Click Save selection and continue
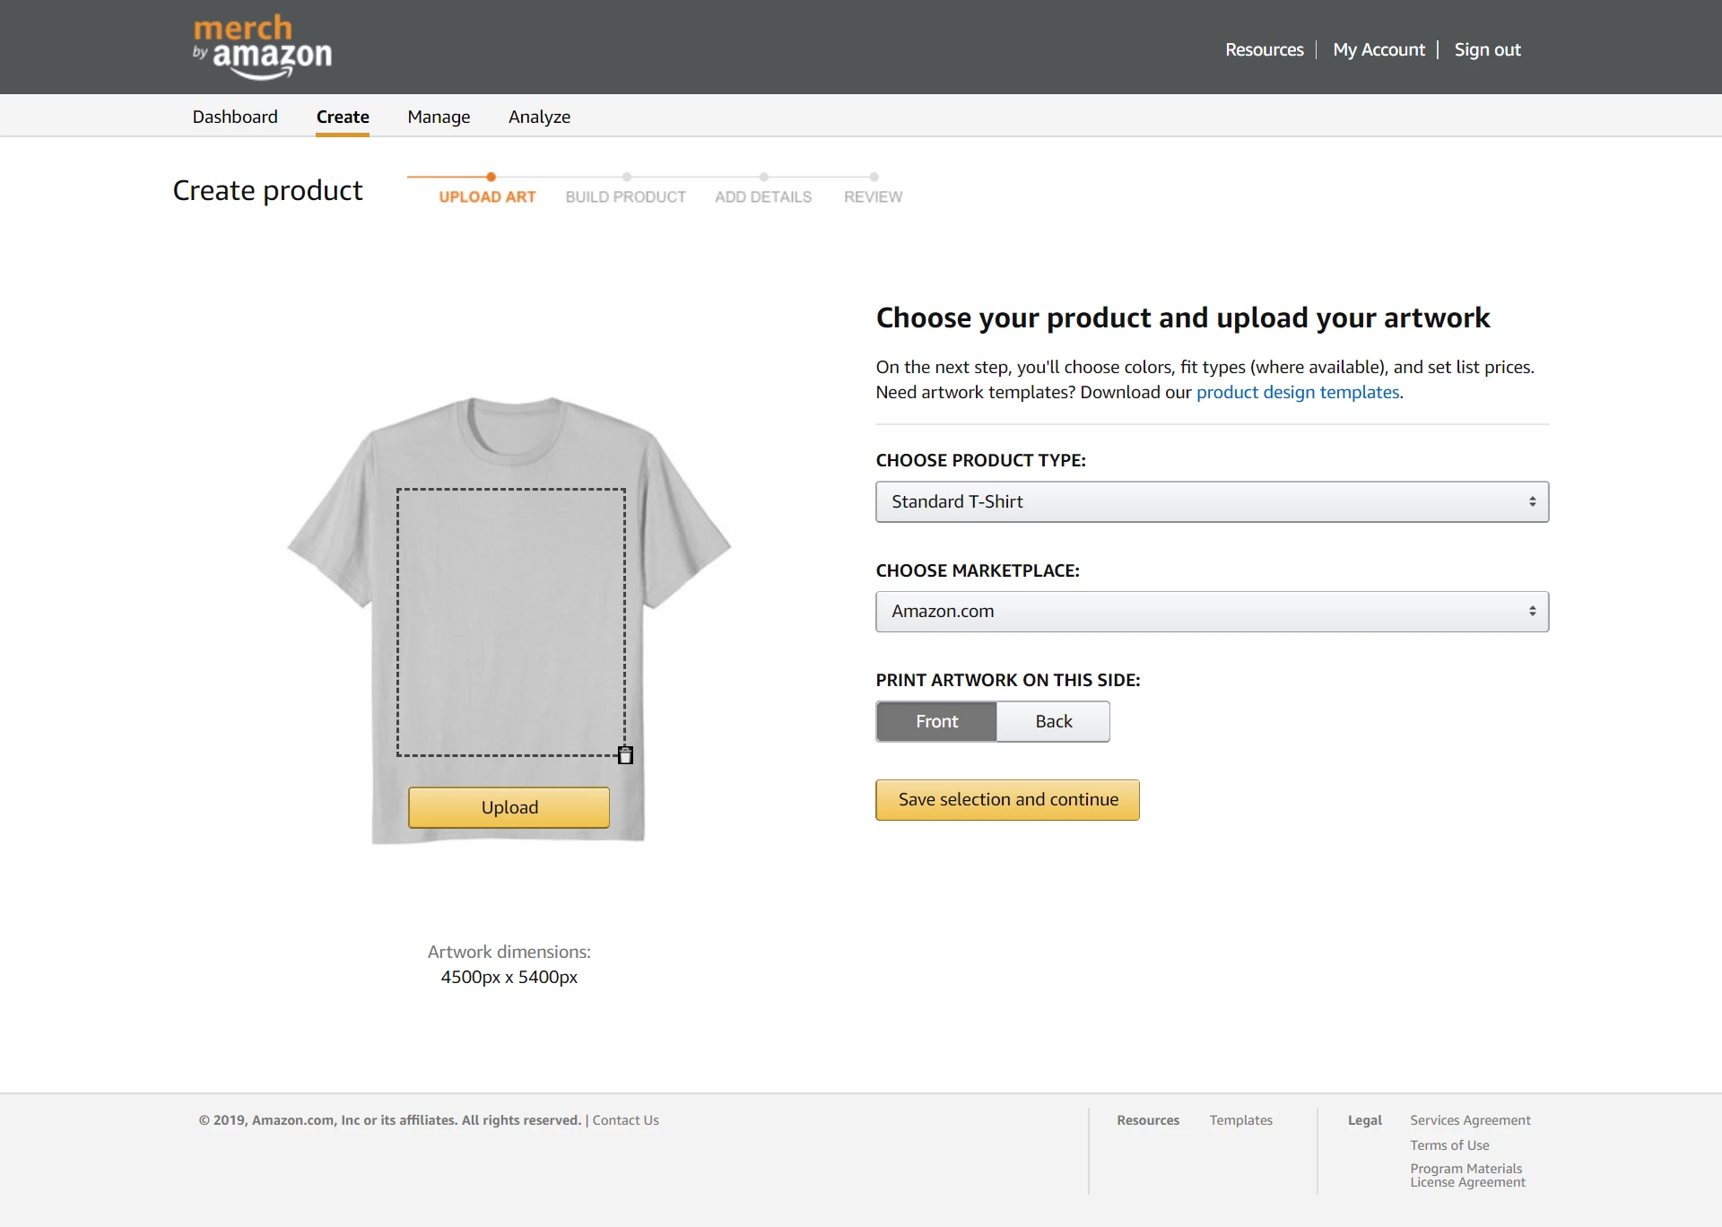 (x=1007, y=799)
